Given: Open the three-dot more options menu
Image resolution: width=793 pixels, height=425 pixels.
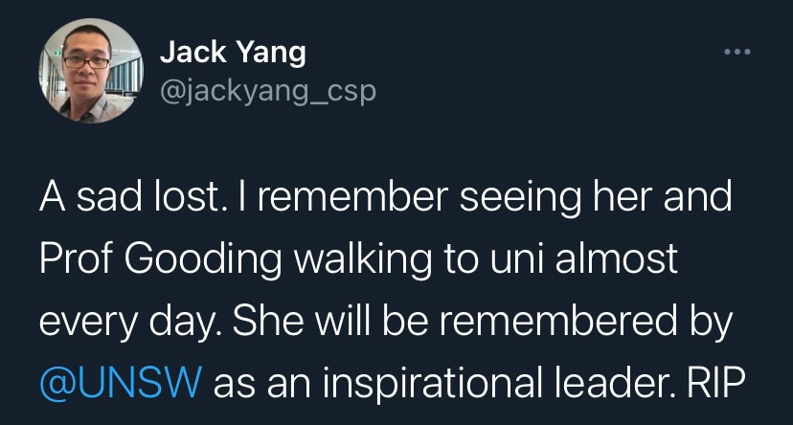Looking at the screenshot, I should coord(736,50).
